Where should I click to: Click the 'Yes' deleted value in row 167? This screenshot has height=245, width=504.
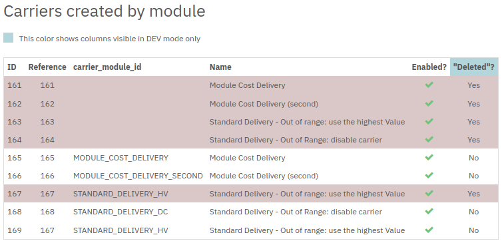(473, 194)
